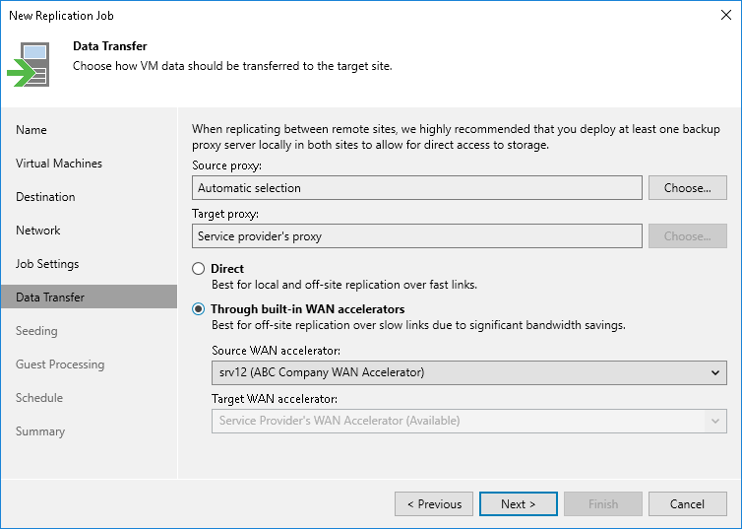Switch to the Virtual Machines step
Image resolution: width=742 pixels, height=529 pixels.
tap(59, 164)
